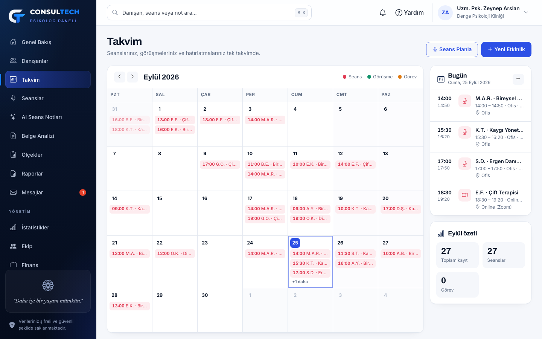Open Mesajlar menu item

point(48,192)
